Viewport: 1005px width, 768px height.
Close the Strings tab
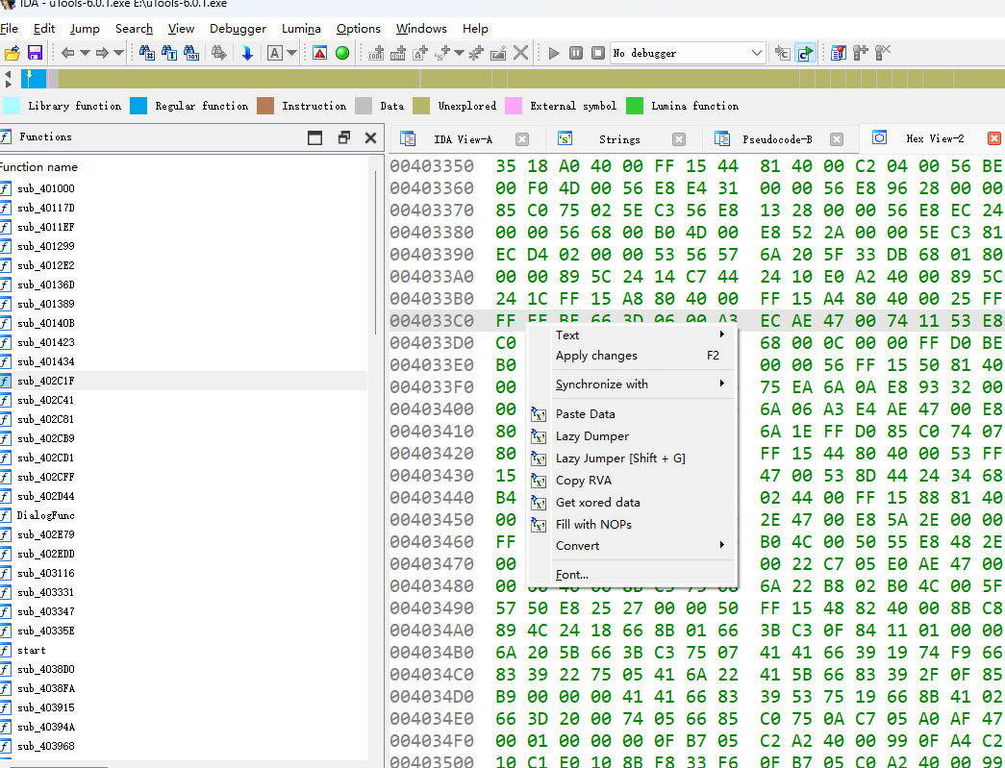point(678,139)
